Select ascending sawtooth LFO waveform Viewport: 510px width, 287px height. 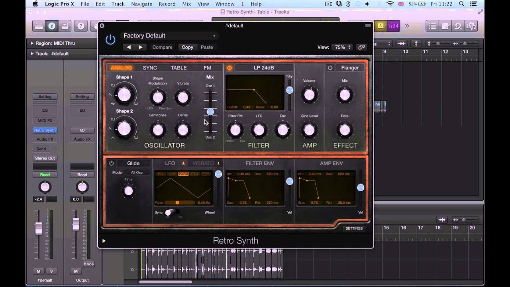172,174
